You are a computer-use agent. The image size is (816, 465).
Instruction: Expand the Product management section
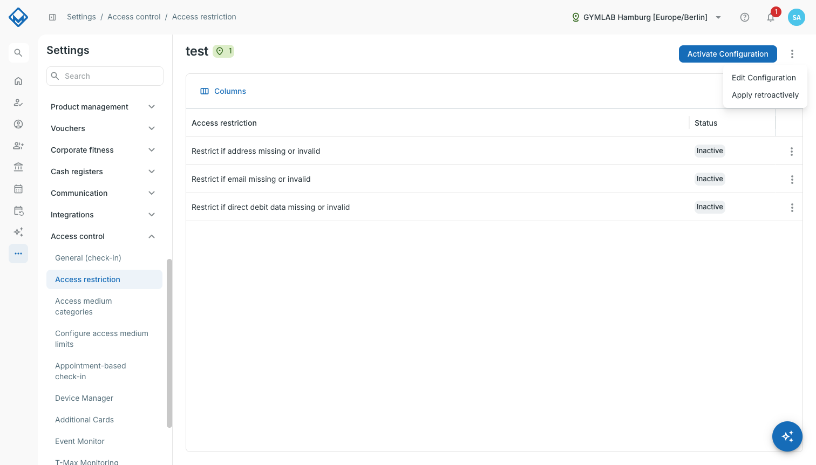point(104,107)
